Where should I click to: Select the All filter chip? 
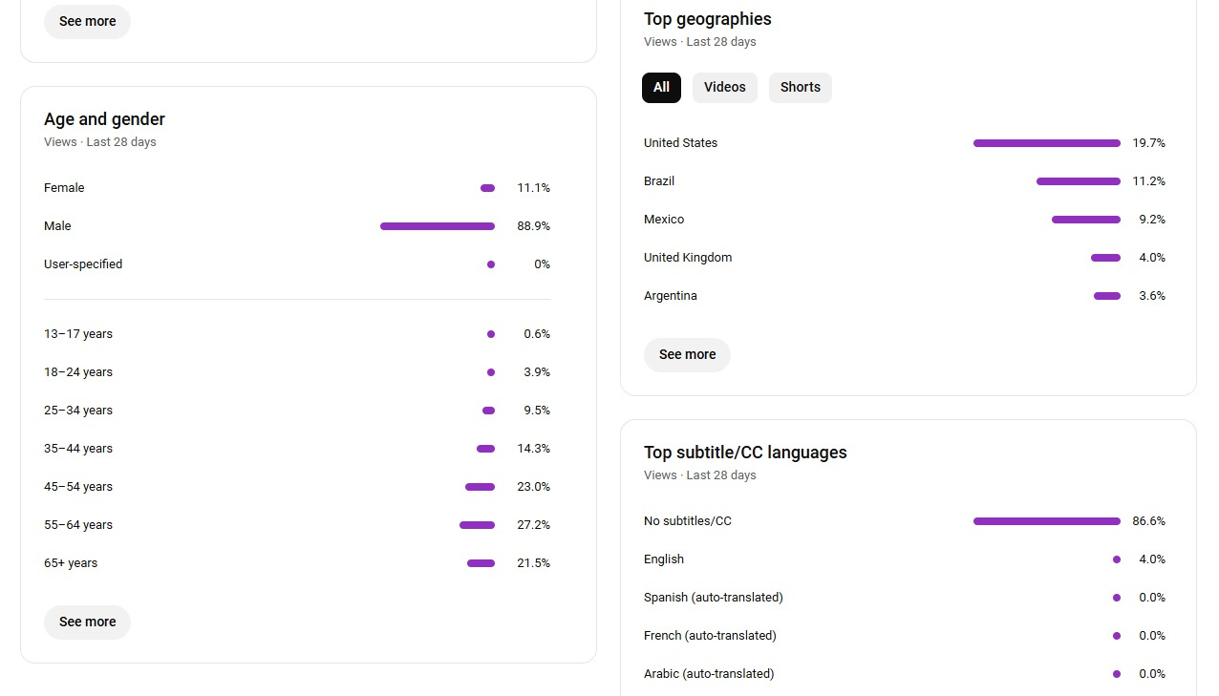pos(661,87)
